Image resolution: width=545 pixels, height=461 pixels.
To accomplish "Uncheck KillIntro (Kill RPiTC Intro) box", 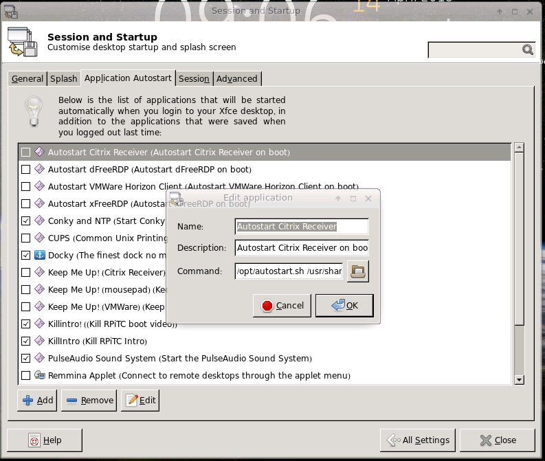I will pos(25,341).
